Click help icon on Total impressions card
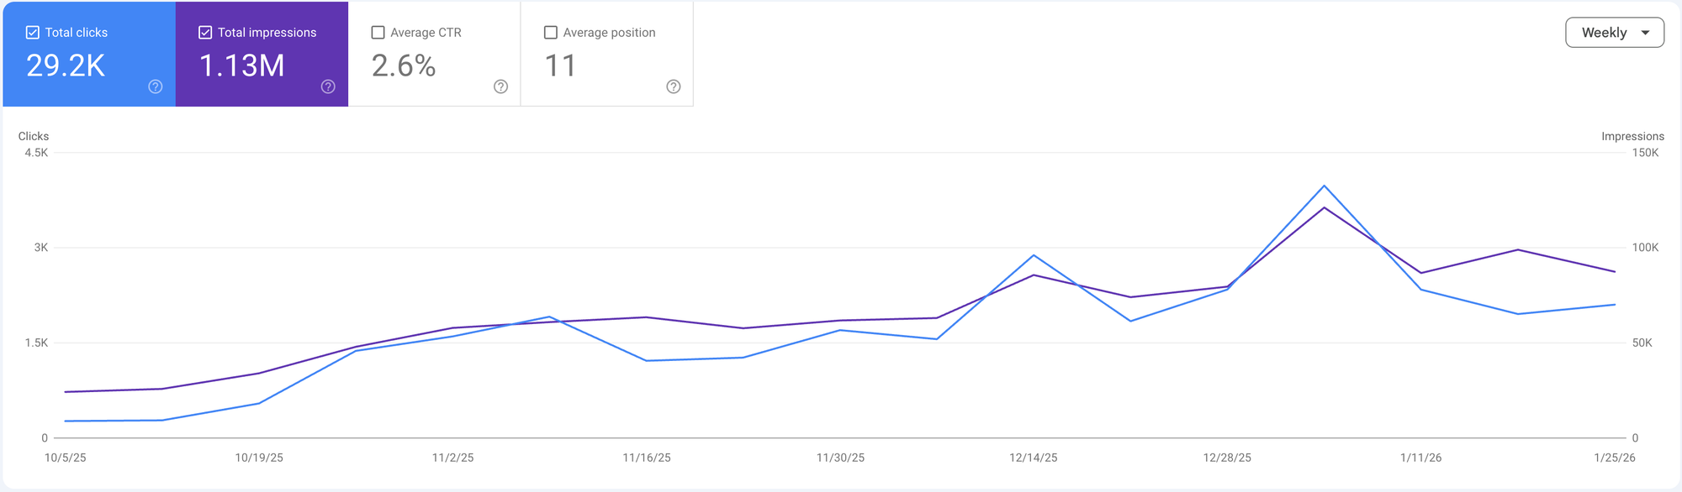Image resolution: width=1682 pixels, height=492 pixels. tap(328, 86)
